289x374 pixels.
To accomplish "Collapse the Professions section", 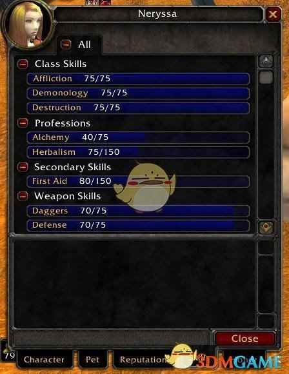I will [23, 123].
